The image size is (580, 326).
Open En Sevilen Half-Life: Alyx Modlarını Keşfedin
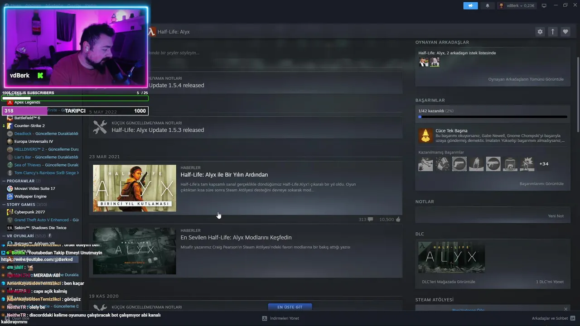[236, 237]
